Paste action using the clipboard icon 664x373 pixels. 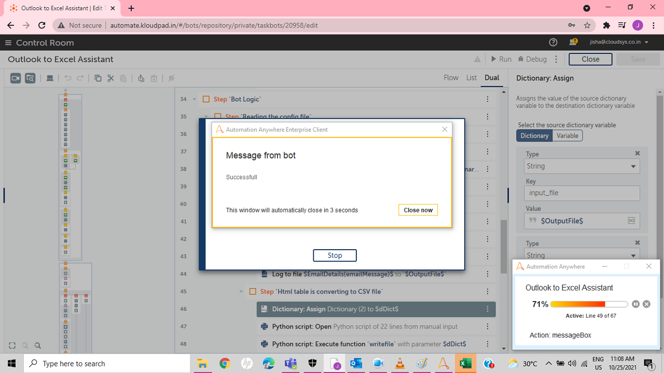click(123, 78)
